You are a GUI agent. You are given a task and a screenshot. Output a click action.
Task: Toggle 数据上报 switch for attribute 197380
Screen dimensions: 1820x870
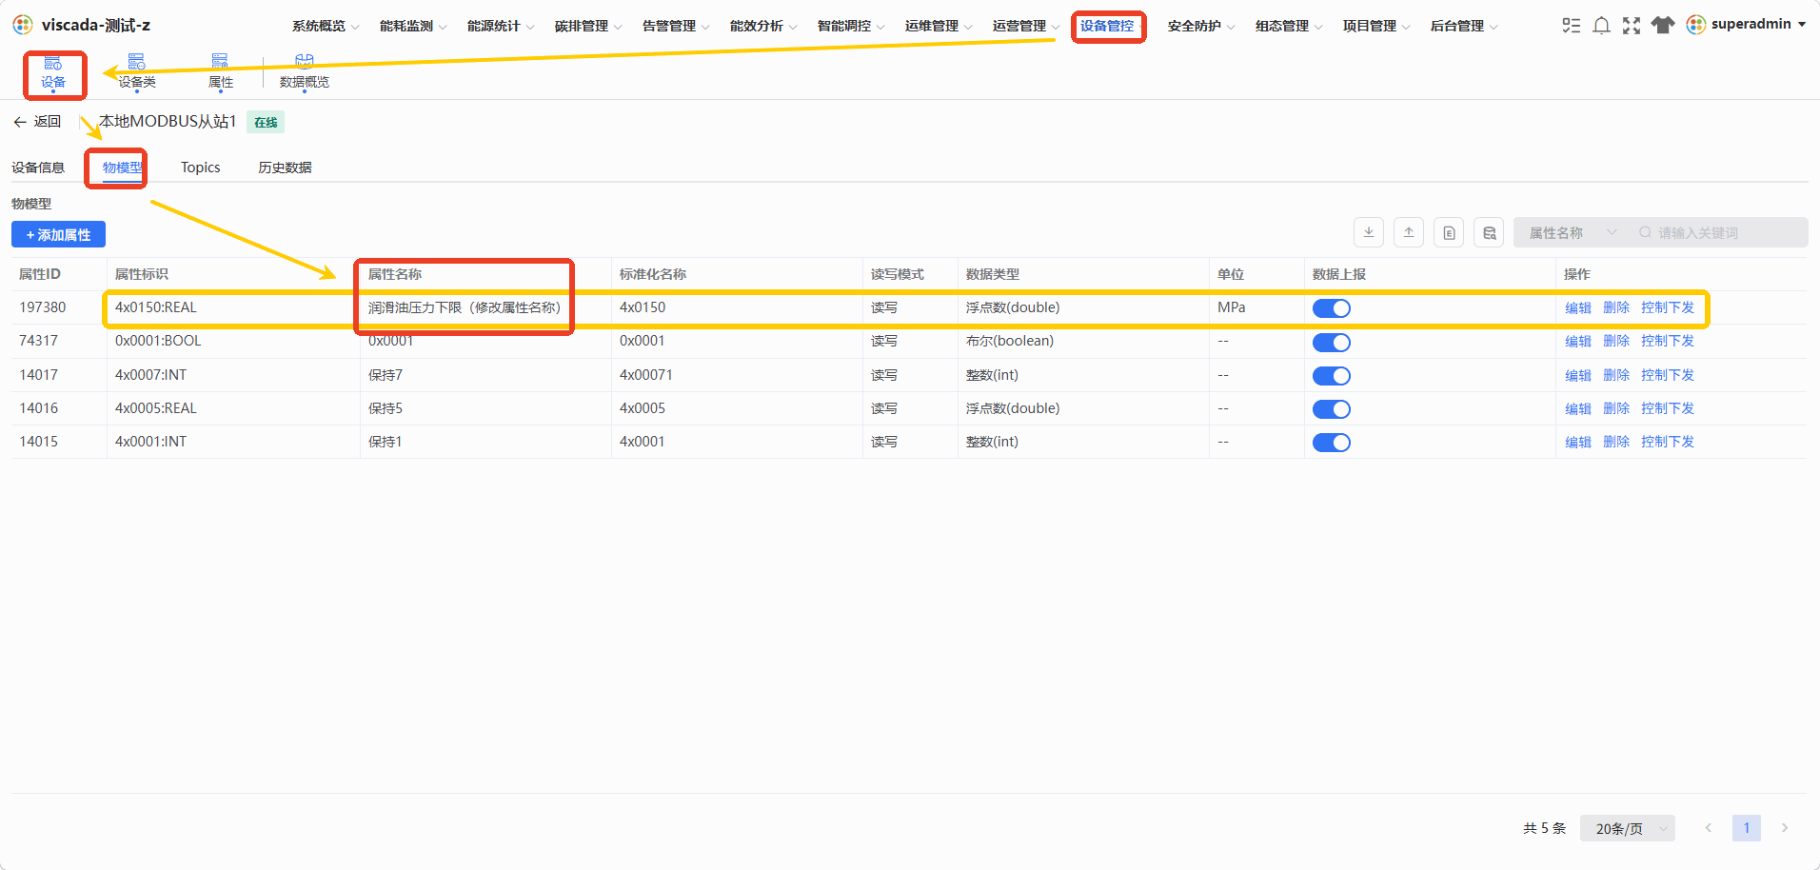1332,308
